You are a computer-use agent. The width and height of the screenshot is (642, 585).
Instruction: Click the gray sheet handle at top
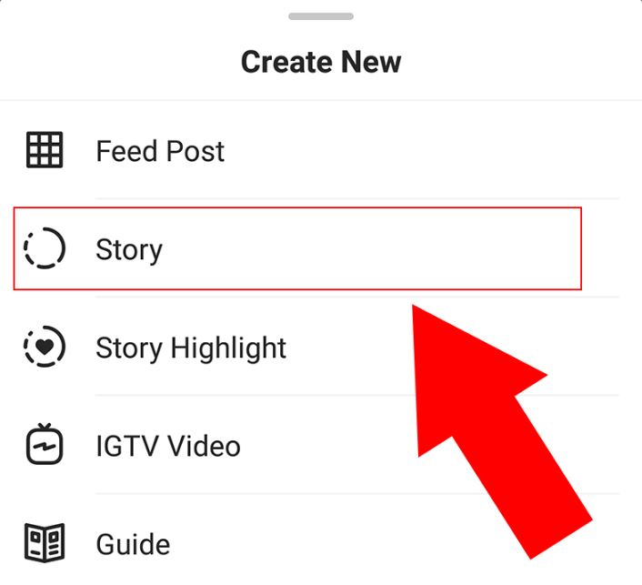click(321, 16)
